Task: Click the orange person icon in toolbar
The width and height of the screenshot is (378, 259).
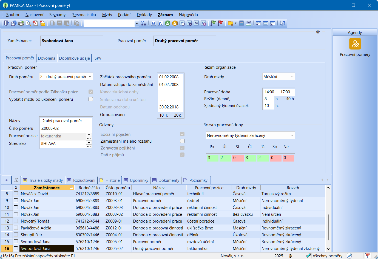Action: (x=175, y=23)
